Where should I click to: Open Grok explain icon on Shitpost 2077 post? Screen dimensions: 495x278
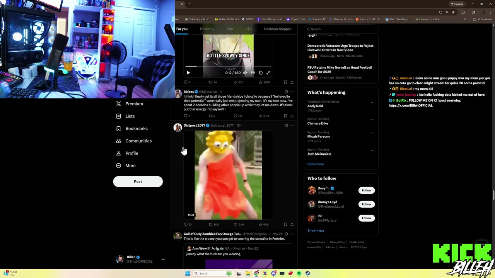pyautogui.click(x=286, y=125)
